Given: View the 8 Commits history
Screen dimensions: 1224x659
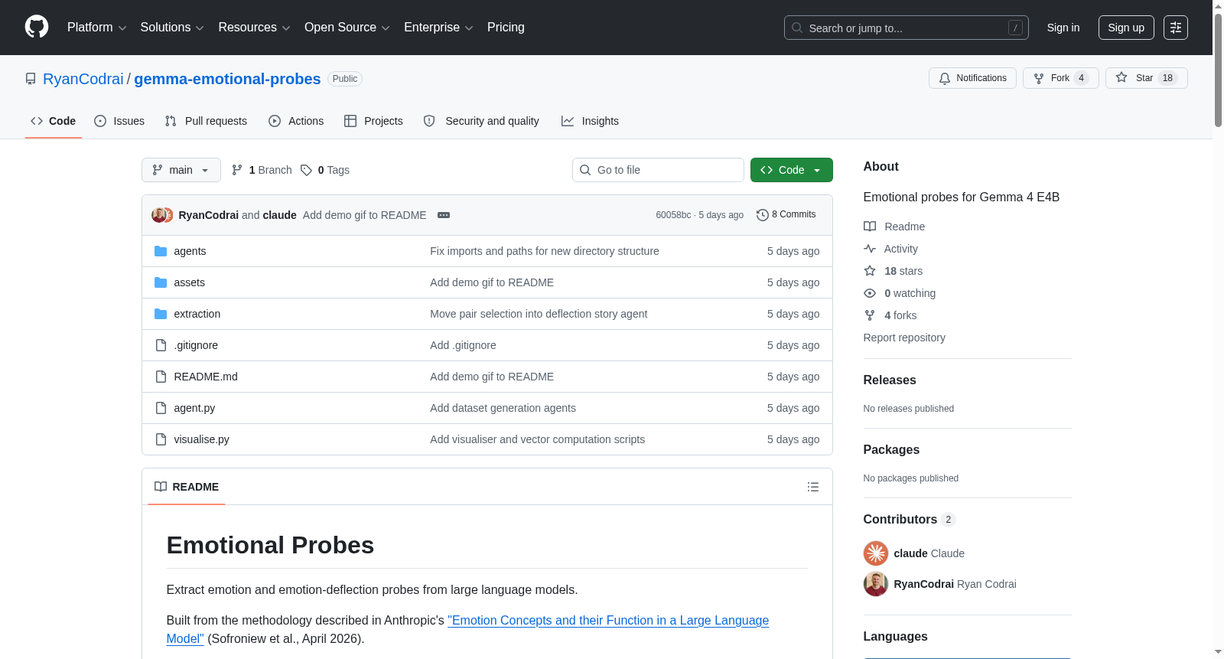Looking at the screenshot, I should pos(786,215).
